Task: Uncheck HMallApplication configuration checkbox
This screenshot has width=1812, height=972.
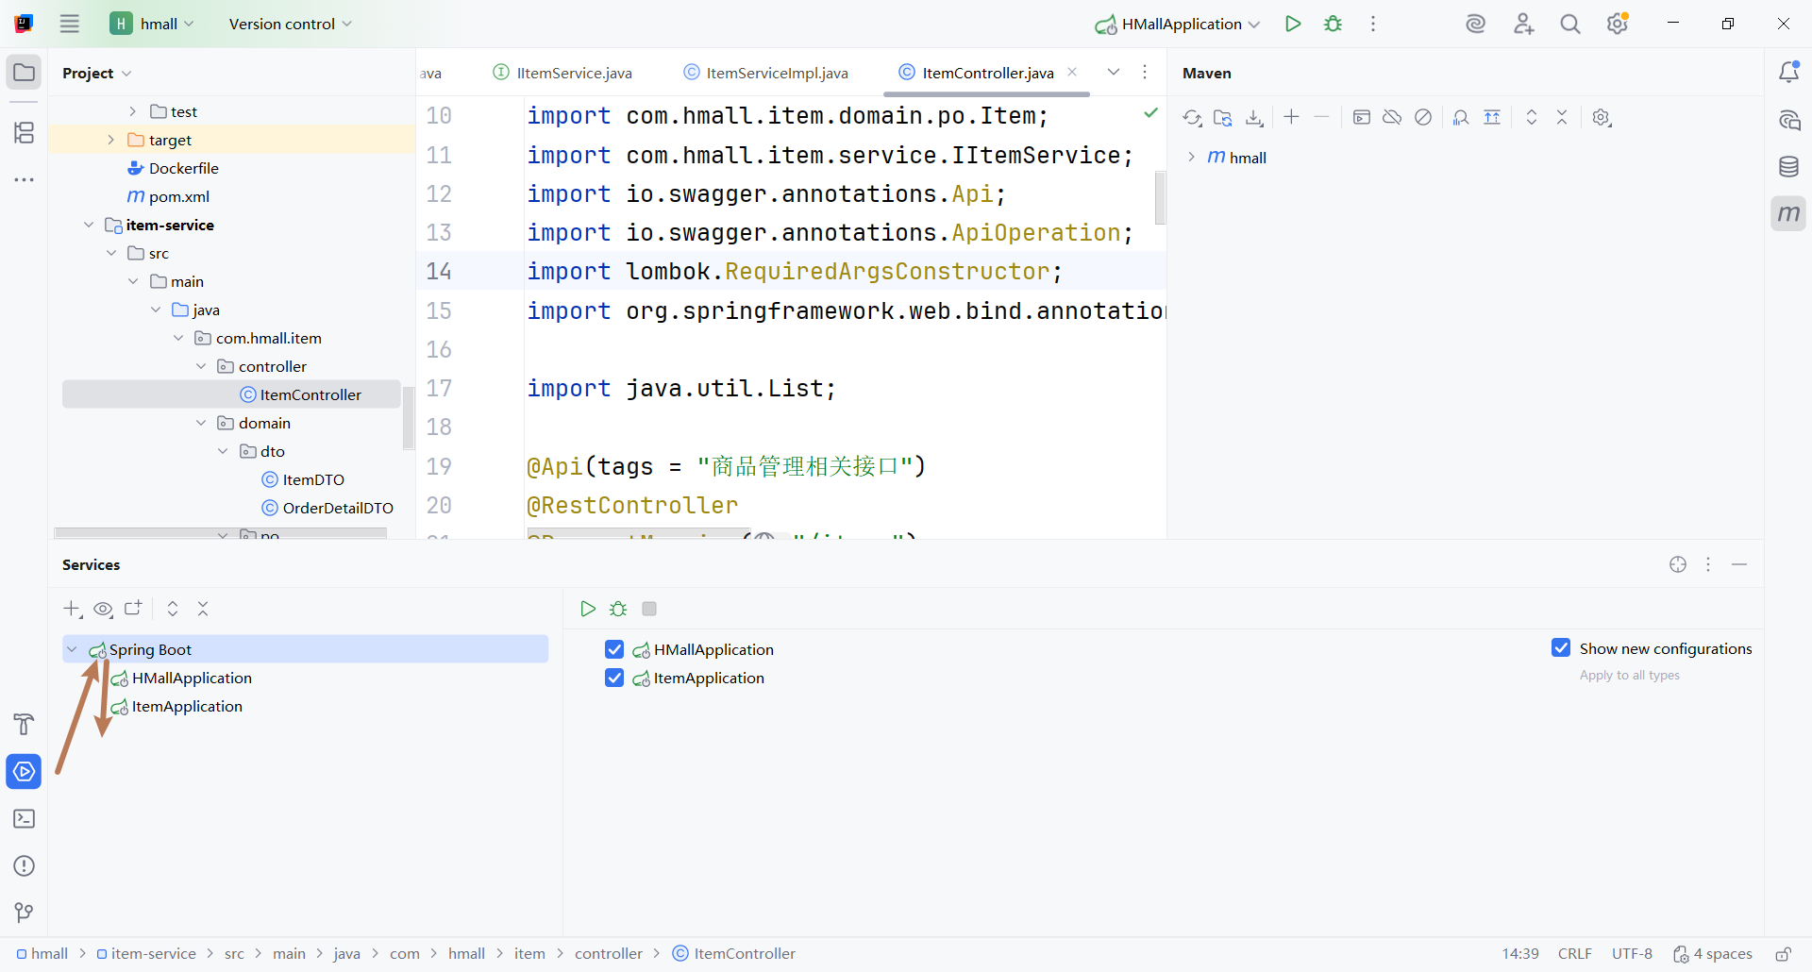Action: coord(614,649)
